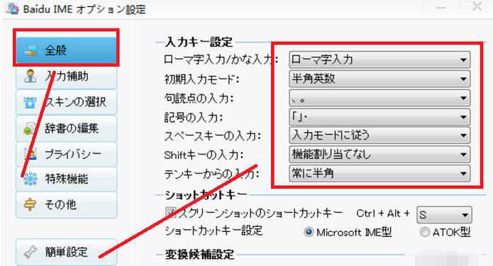Select the 全般 hand icon in sidebar
The image size is (493, 266).
tap(31, 50)
